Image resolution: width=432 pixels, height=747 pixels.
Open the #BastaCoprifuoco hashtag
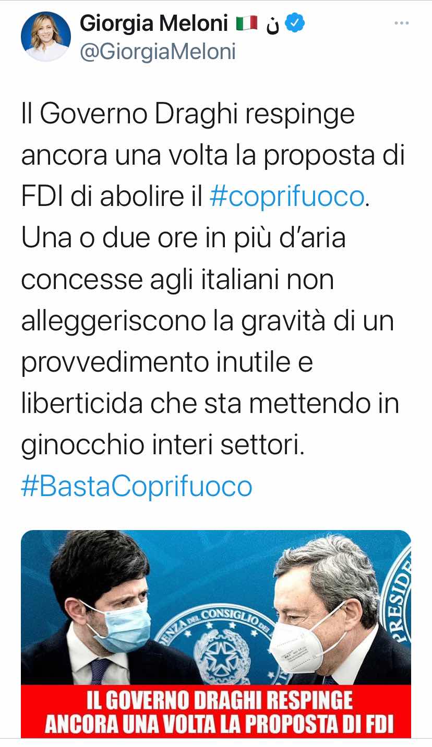(x=137, y=486)
